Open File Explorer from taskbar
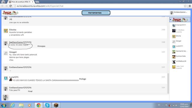Viewport: 192px width, 108px height. [x=21, y=105]
